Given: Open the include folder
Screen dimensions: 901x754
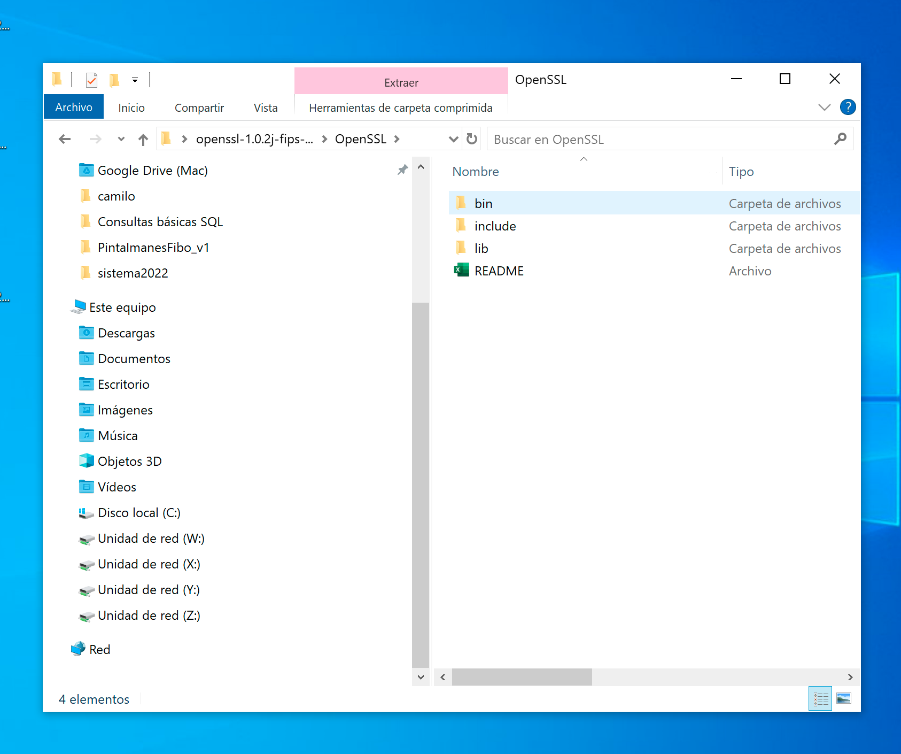Looking at the screenshot, I should pyautogui.click(x=495, y=226).
